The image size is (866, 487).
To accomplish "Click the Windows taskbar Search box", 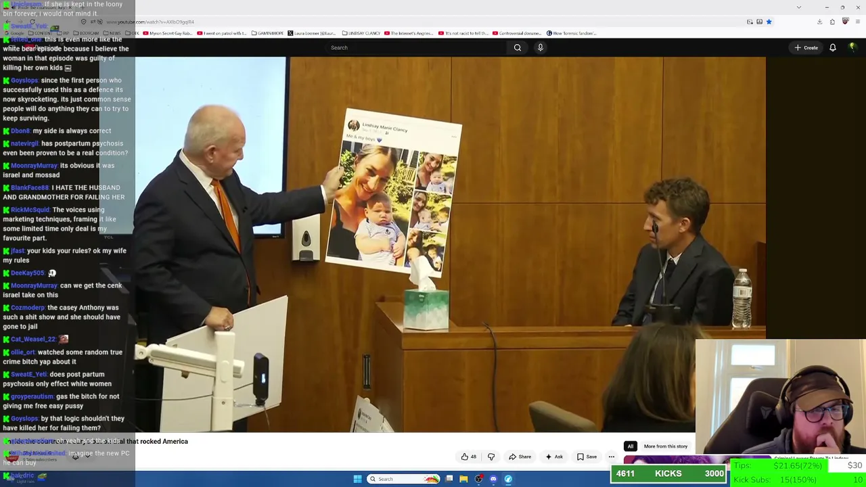I will 403,479.
